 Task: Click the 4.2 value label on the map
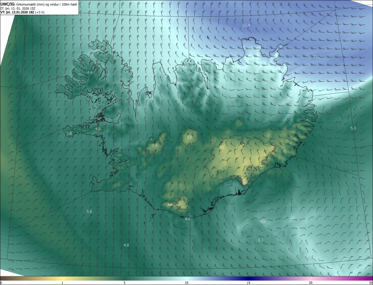98,129
